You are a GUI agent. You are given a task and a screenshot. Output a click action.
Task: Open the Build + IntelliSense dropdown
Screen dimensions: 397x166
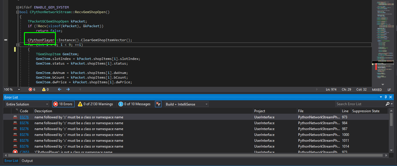click(186, 104)
